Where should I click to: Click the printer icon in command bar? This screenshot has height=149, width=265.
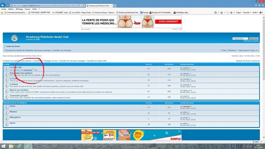tap(231, 13)
